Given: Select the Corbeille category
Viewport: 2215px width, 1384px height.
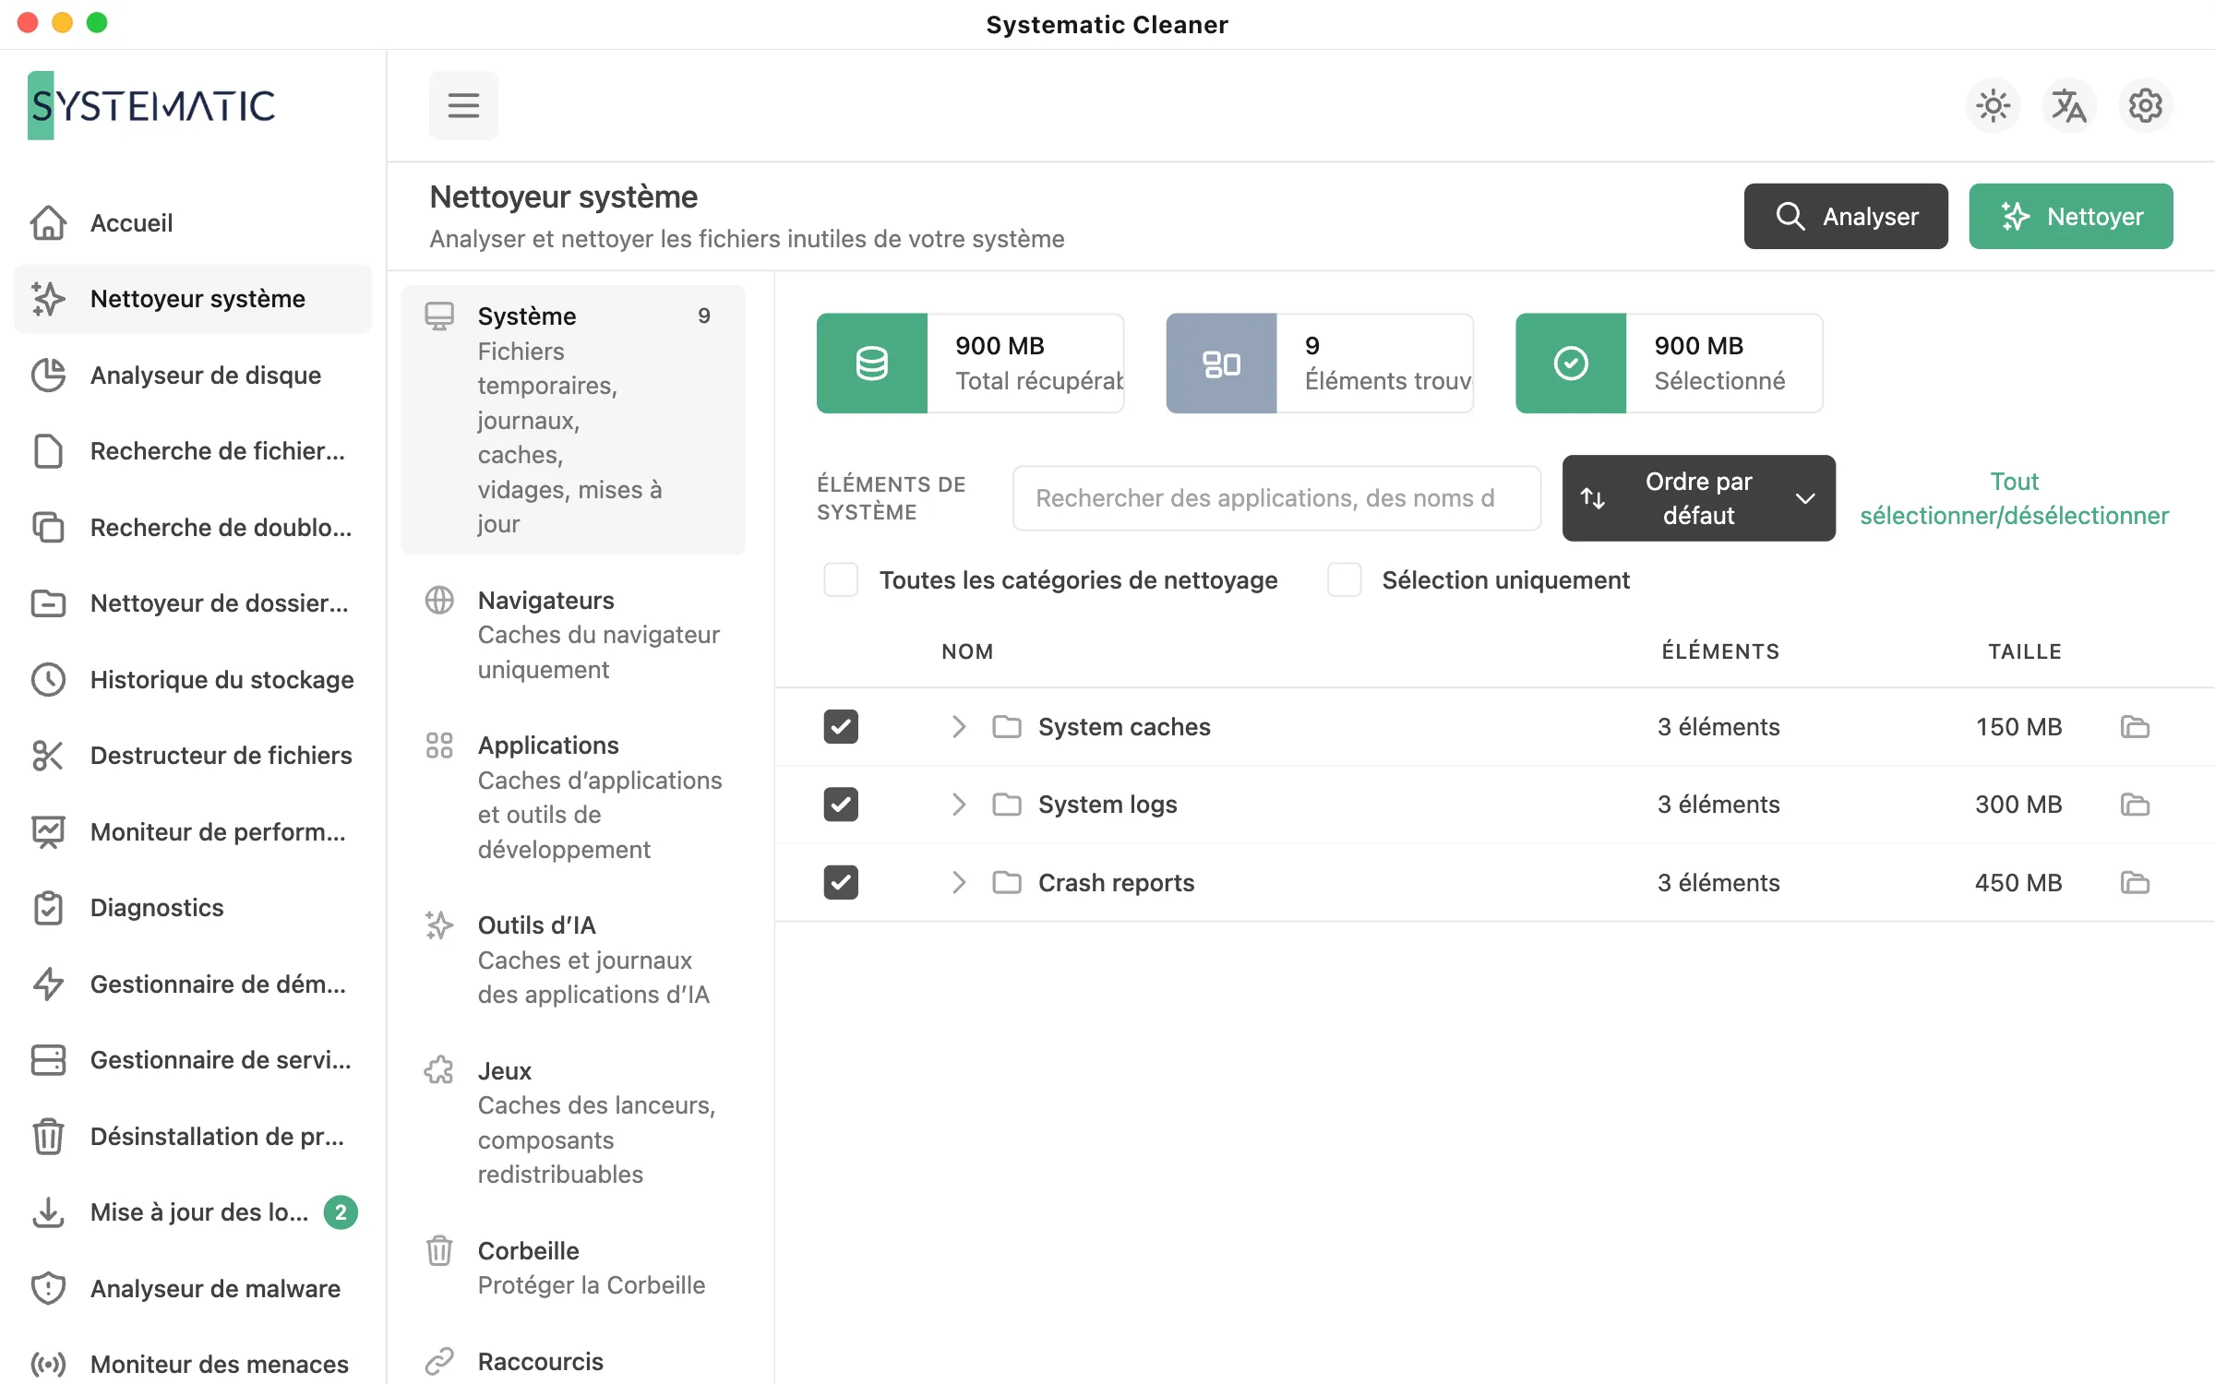Looking at the screenshot, I should [x=573, y=1268].
